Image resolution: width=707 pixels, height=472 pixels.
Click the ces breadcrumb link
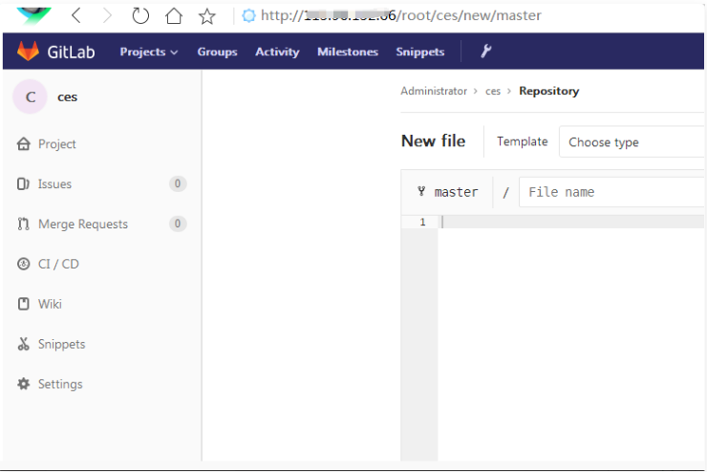click(x=493, y=92)
